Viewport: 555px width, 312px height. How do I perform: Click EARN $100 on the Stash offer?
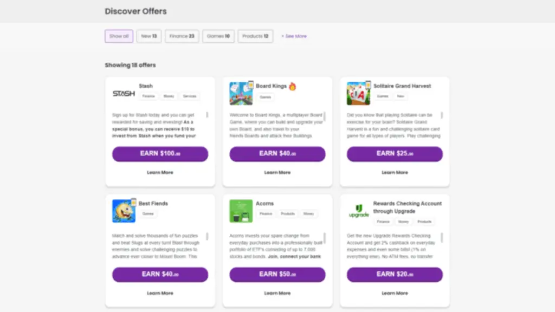(160, 154)
